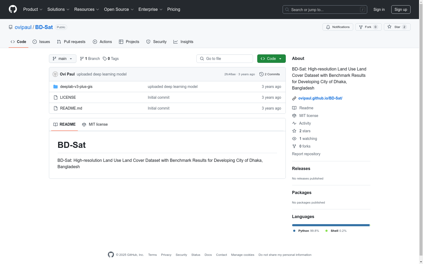Fork the BD-Sat repository

pos(368,27)
